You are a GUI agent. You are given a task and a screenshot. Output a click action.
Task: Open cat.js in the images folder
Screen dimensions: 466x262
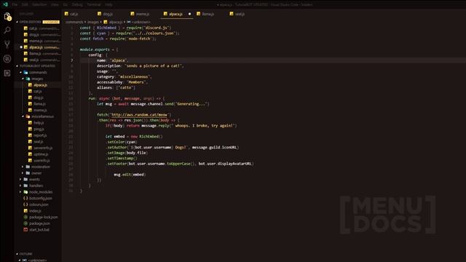pos(38,91)
